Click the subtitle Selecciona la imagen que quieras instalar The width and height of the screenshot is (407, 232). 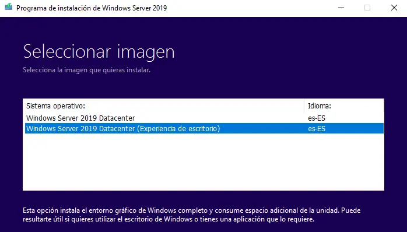click(x=86, y=70)
